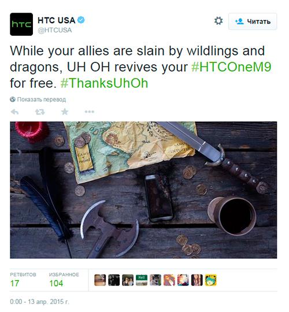Click the first user avatar thumbnail
The image size is (289, 312).
100,280
